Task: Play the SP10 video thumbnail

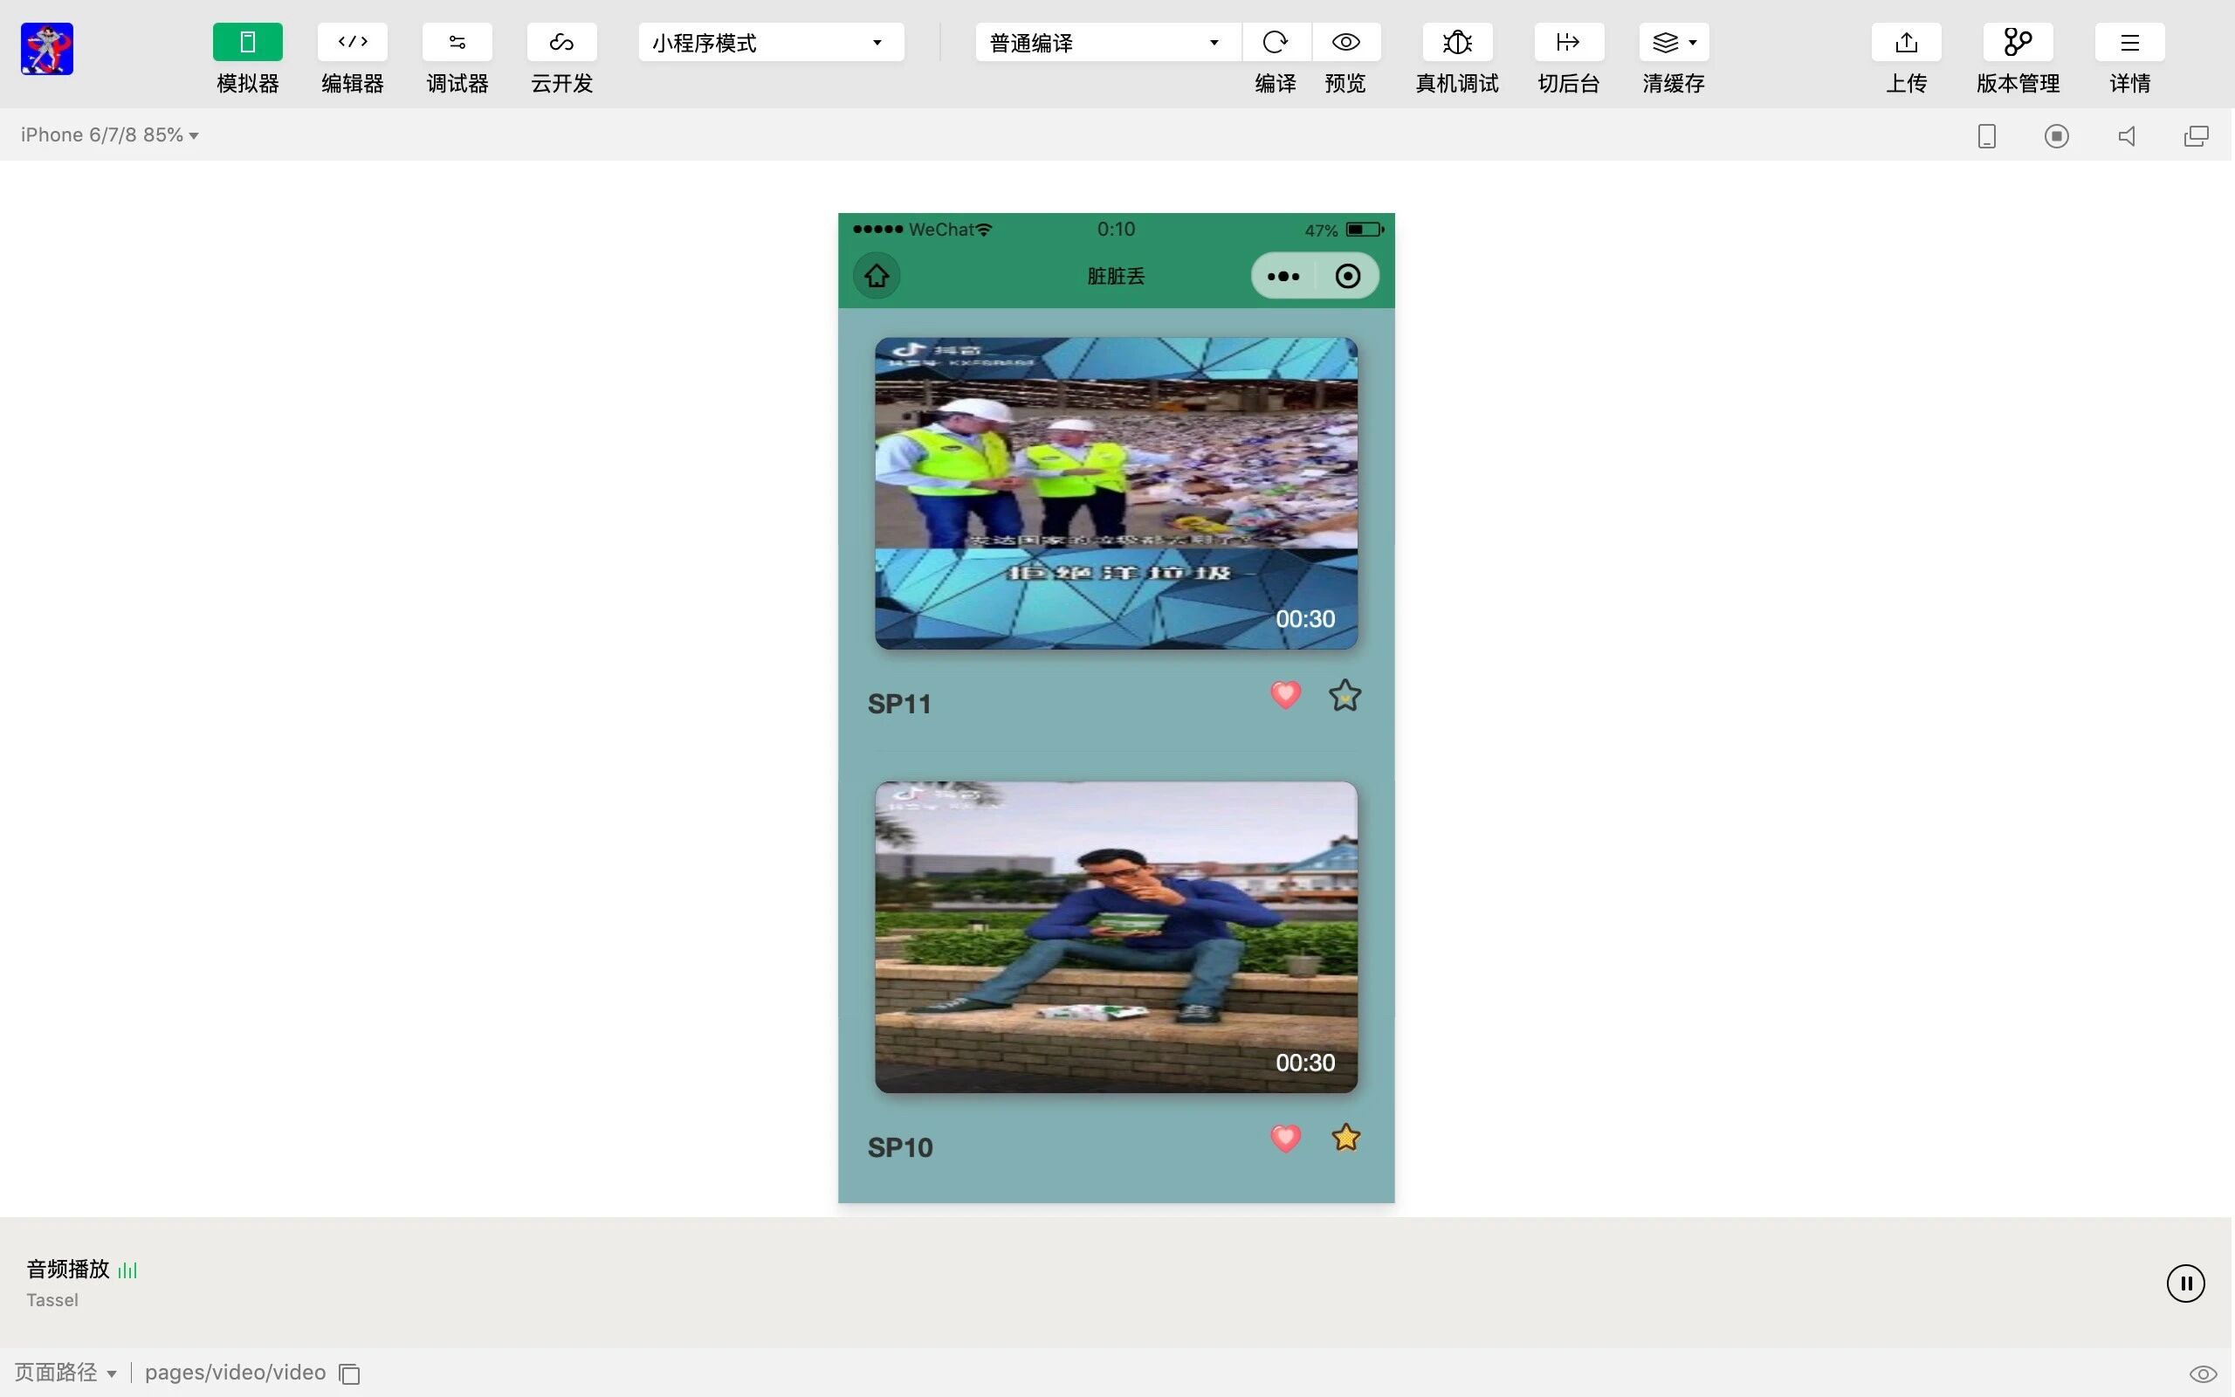Action: pos(1116,937)
